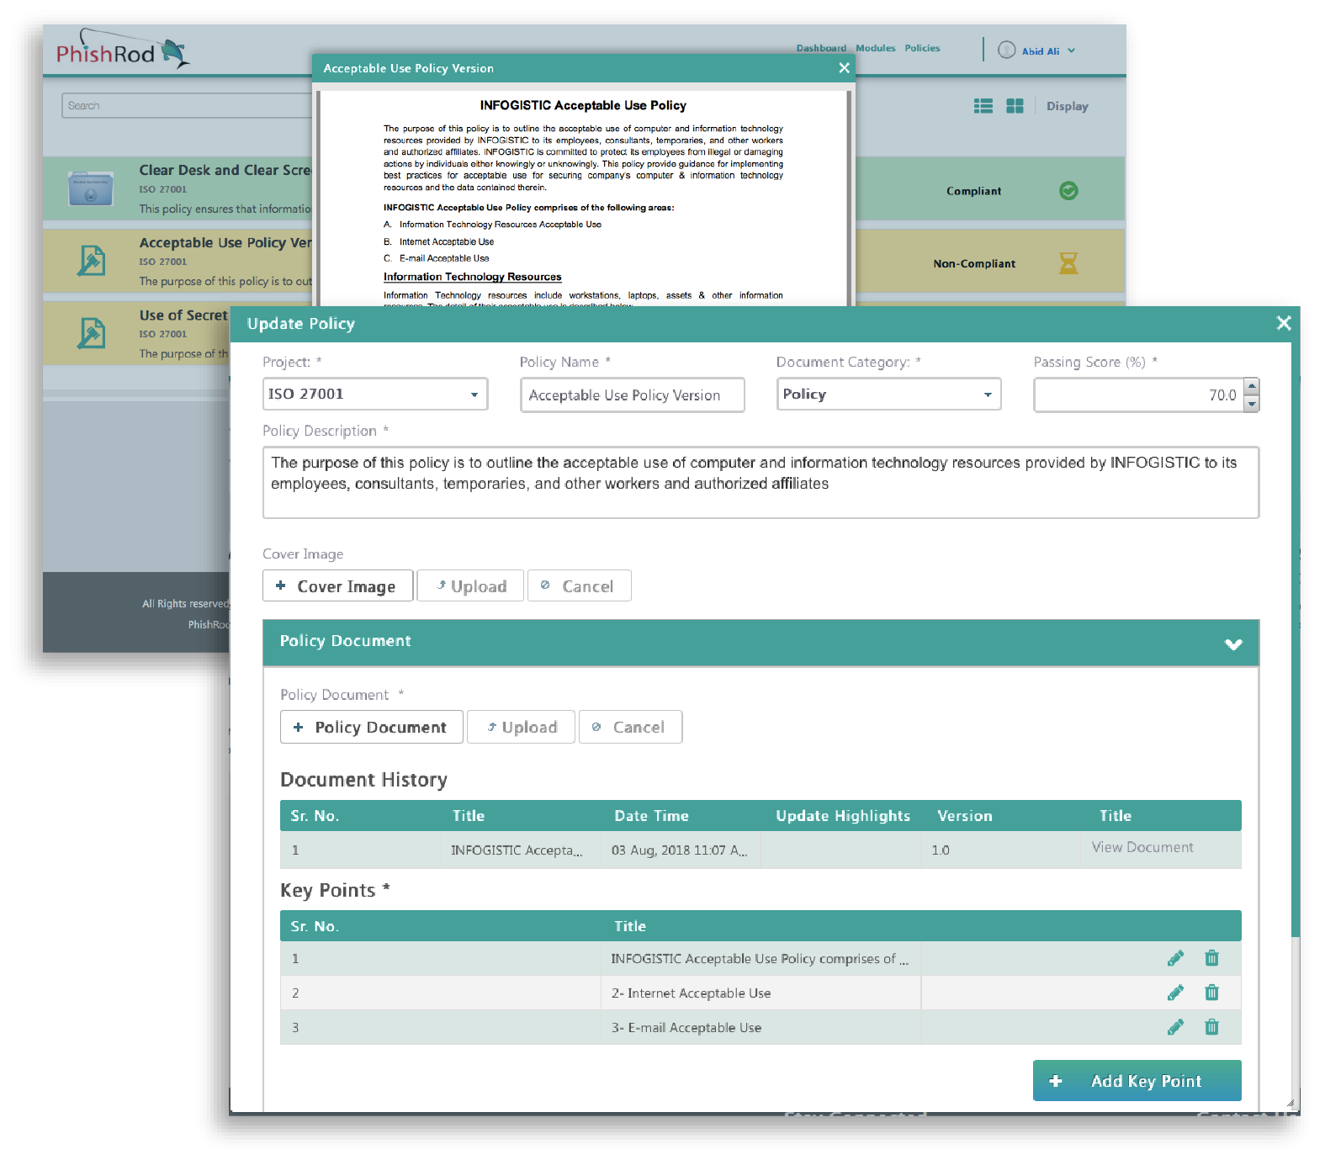Open Modules in the top navigation
The width and height of the screenshot is (1325, 1160).
(x=875, y=48)
